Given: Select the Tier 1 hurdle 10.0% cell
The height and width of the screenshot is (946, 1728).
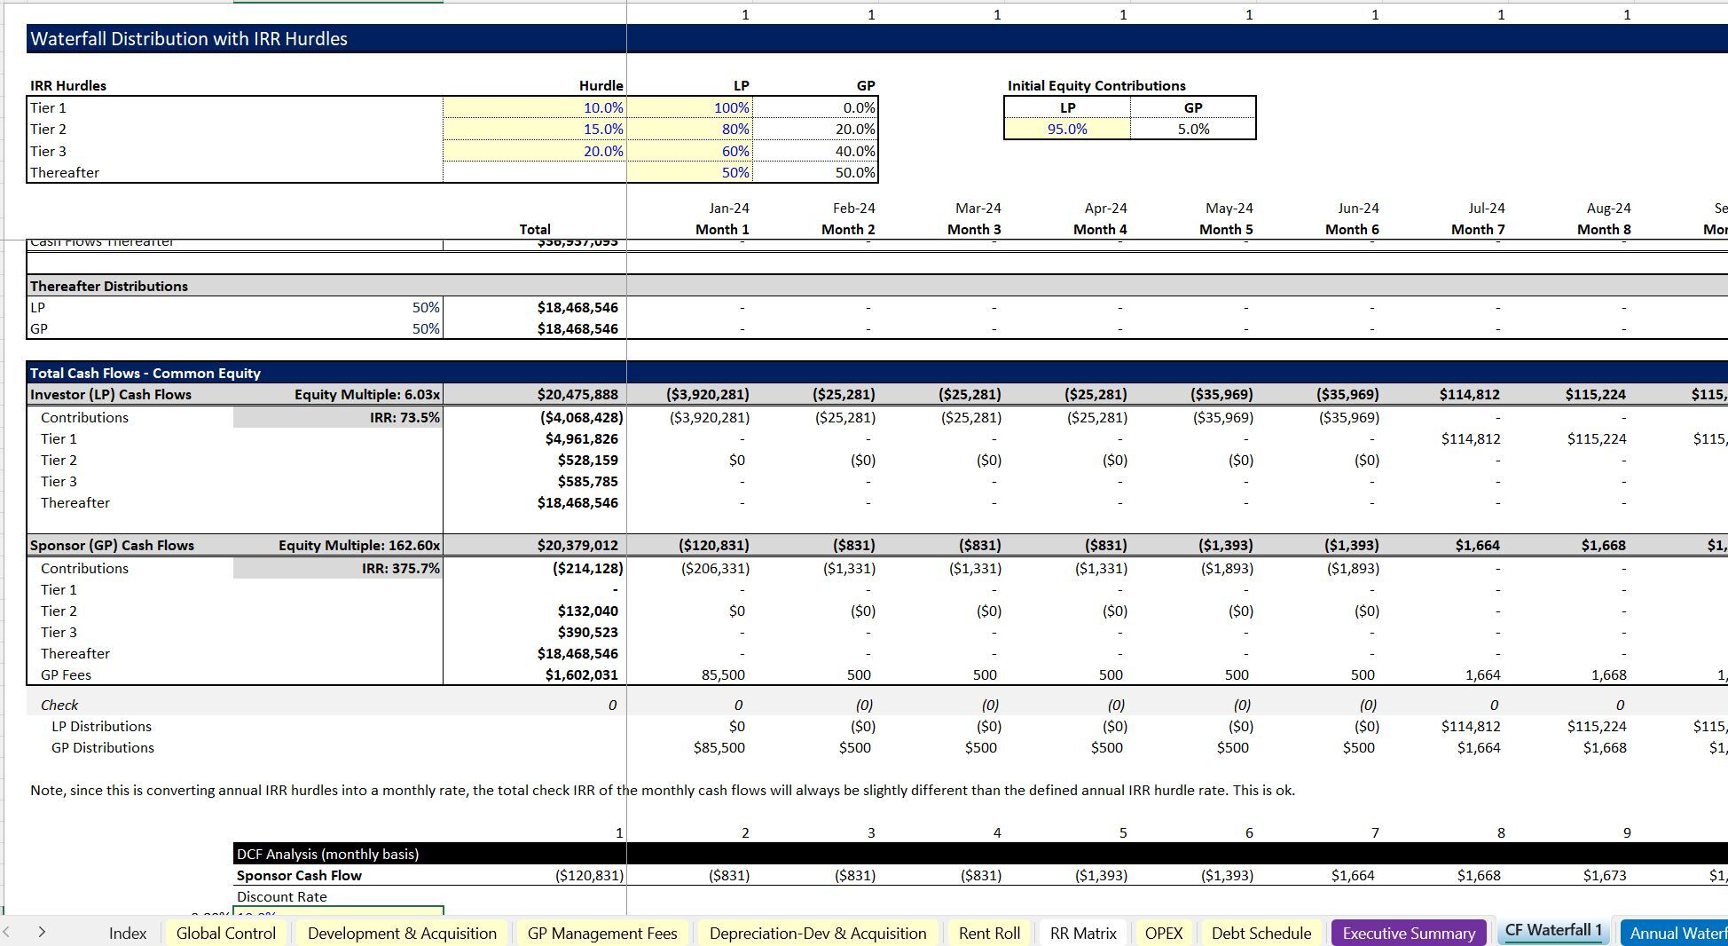Looking at the screenshot, I should click(x=535, y=107).
